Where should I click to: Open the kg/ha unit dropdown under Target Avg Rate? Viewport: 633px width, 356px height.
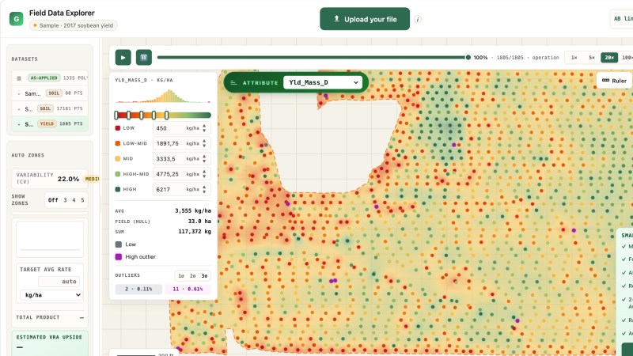(51, 295)
